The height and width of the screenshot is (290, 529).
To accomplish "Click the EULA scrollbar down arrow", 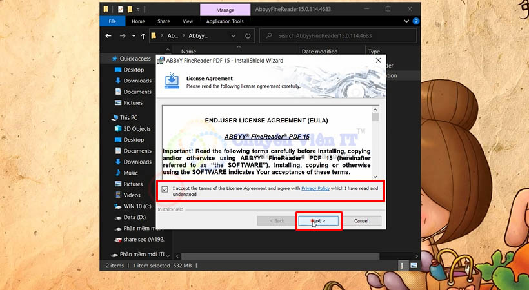I will 375,176.
